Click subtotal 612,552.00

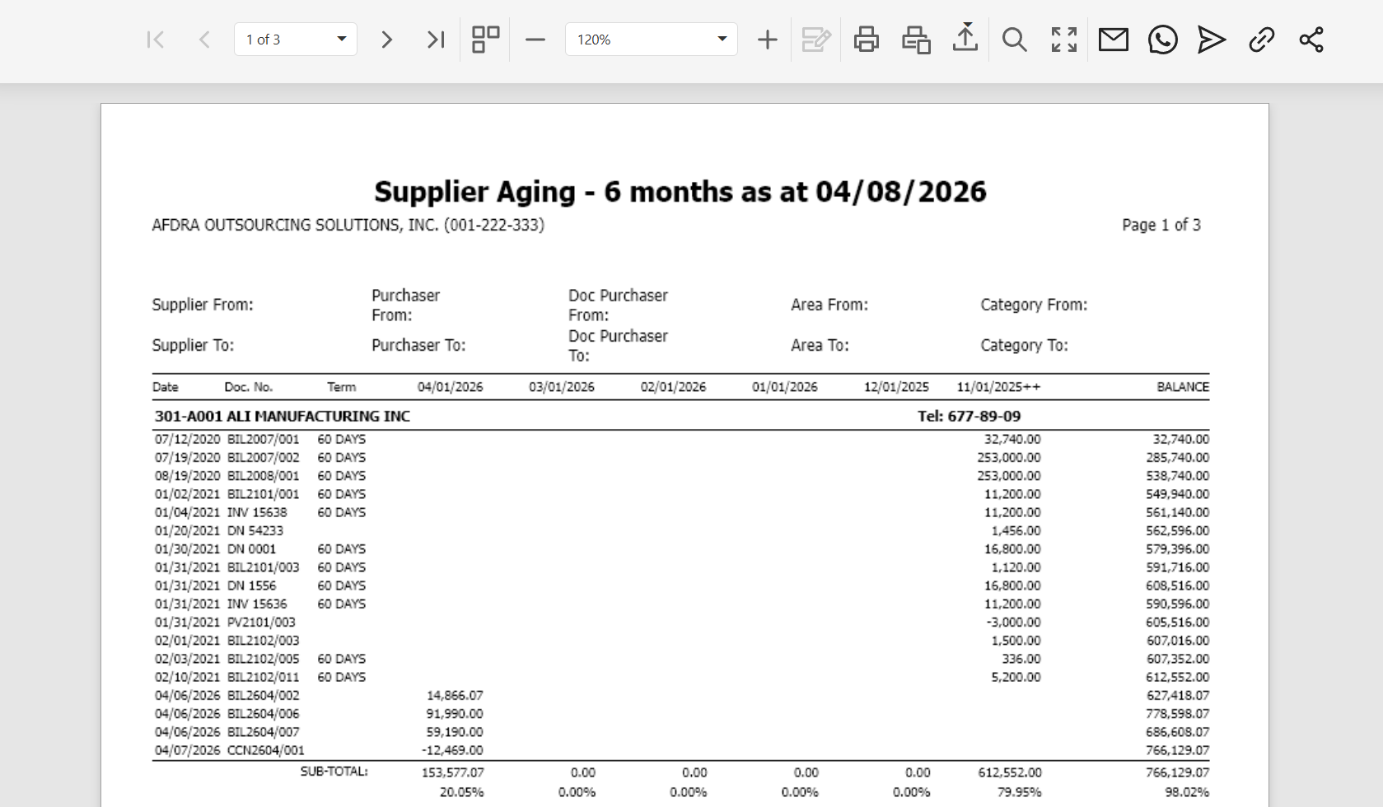[x=1010, y=772]
